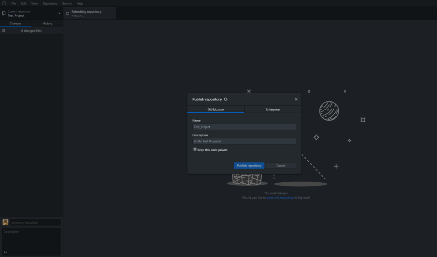Expand the Repository menu

click(49, 3)
